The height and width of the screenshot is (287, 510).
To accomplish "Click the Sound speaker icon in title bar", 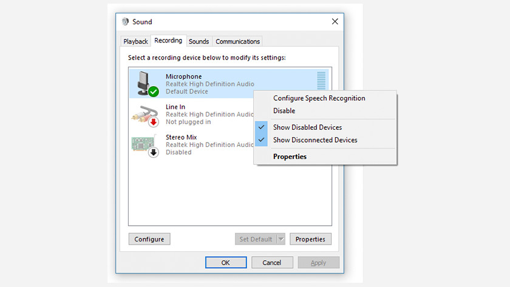I will click(125, 22).
